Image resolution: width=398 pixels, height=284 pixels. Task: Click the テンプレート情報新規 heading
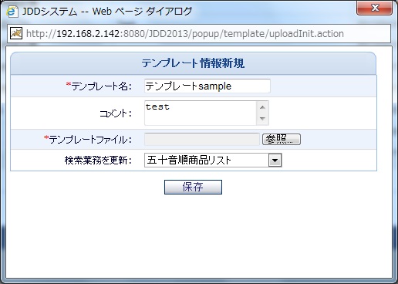[193, 63]
